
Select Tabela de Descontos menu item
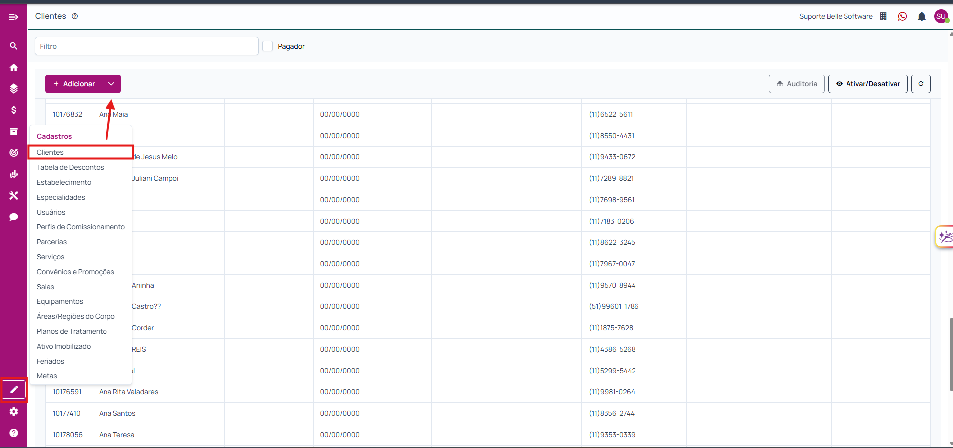[70, 167]
